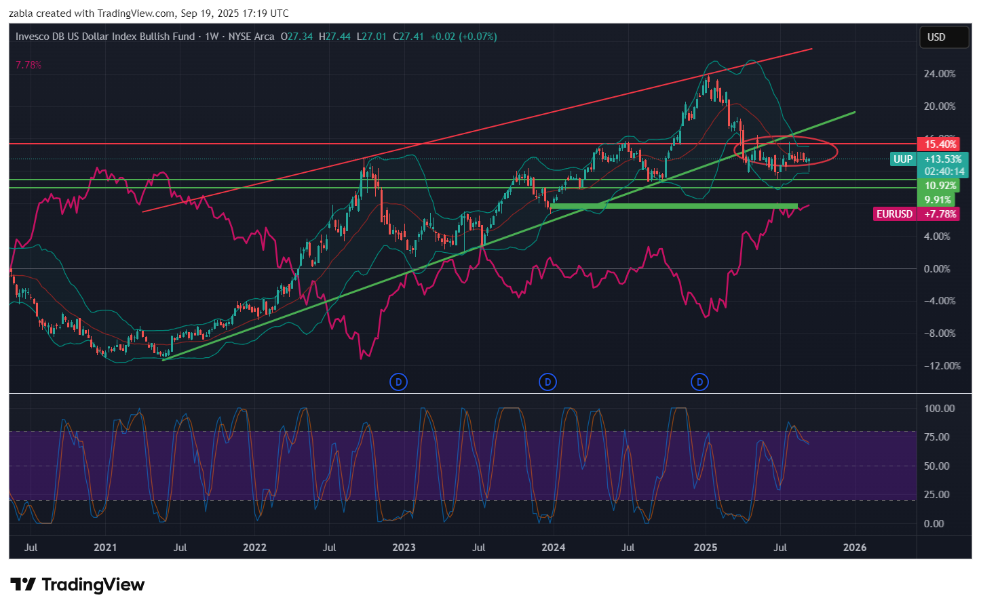Select the red ellipse drawing on chart
The image size is (981, 610).
[836, 150]
